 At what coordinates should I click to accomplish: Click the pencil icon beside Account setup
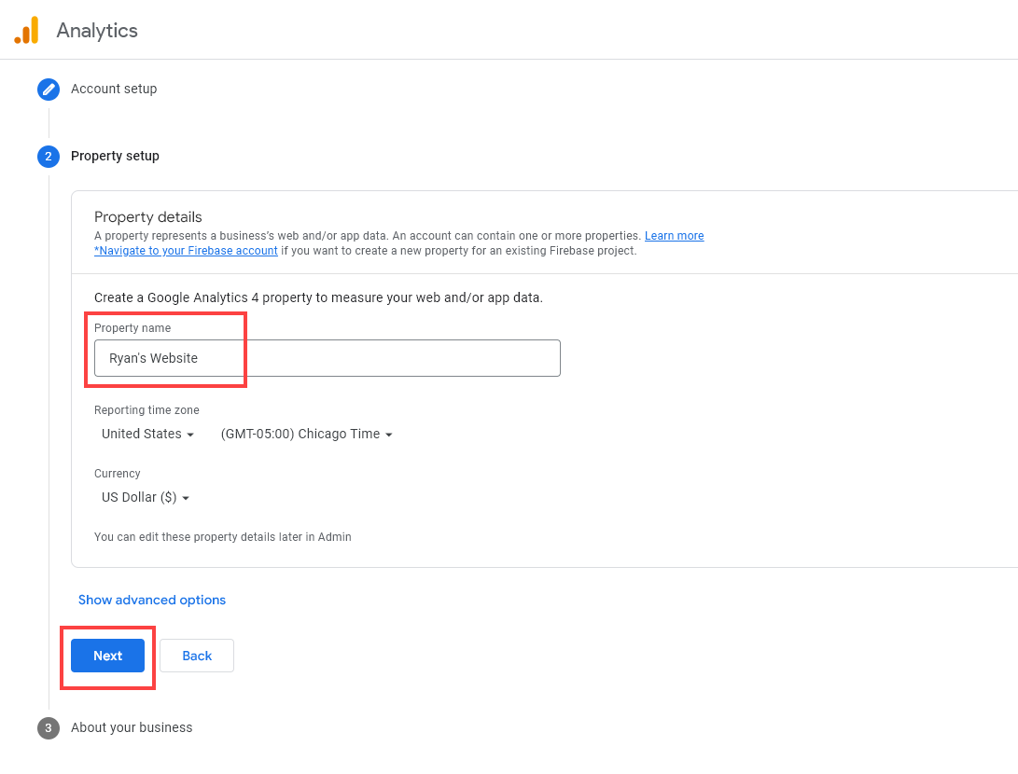49,90
